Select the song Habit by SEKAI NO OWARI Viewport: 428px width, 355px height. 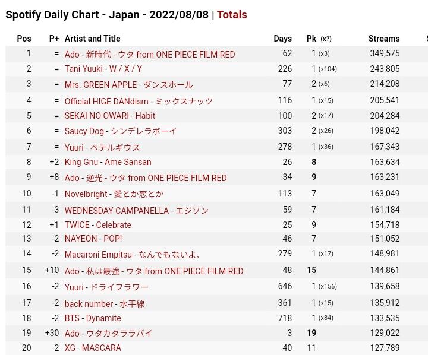145,116
